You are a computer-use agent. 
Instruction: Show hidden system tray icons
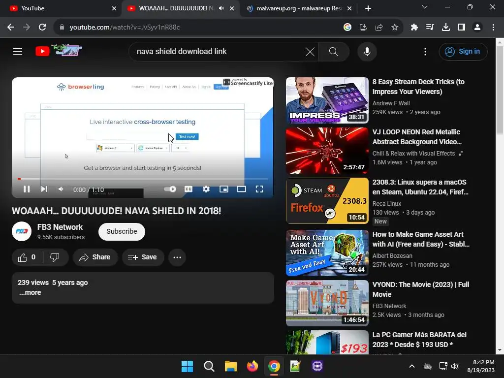tap(412, 366)
